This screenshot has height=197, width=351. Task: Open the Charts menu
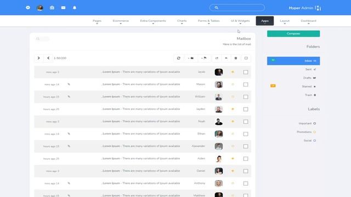(x=182, y=21)
